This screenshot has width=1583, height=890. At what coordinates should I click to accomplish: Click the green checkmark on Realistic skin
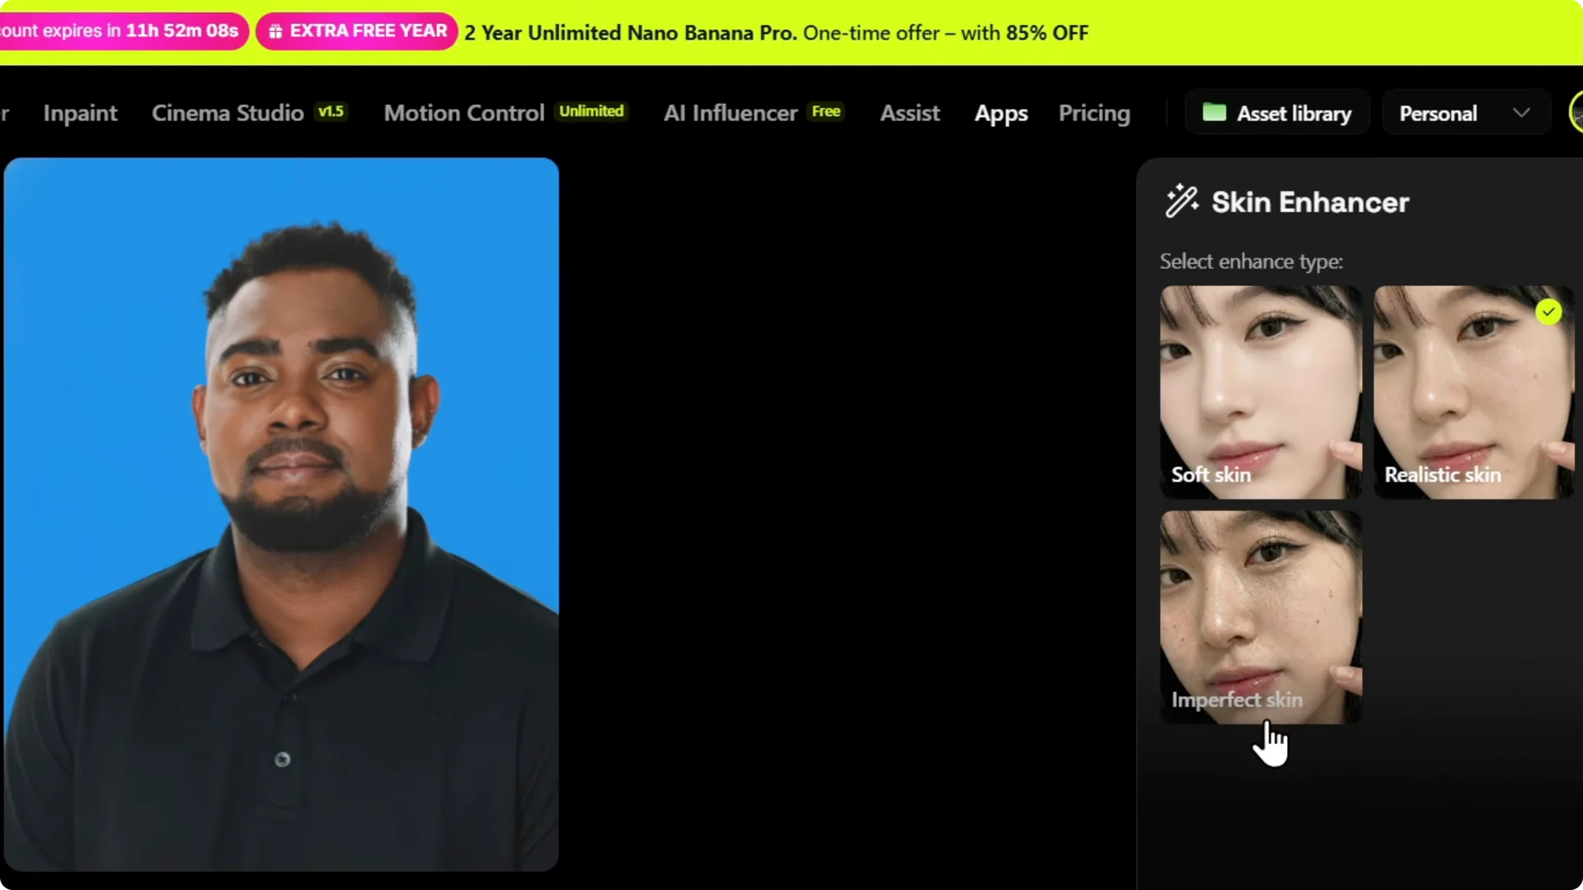coord(1548,311)
